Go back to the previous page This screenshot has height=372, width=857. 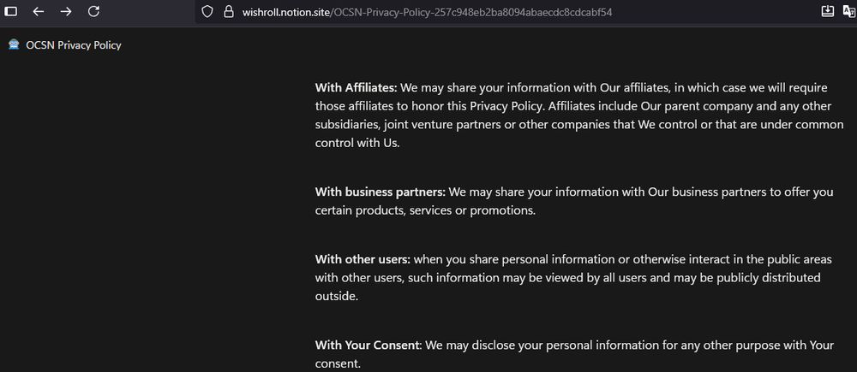click(39, 12)
